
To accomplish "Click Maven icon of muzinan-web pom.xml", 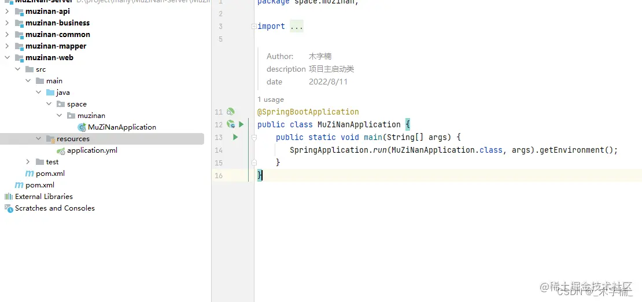I will (x=29, y=174).
